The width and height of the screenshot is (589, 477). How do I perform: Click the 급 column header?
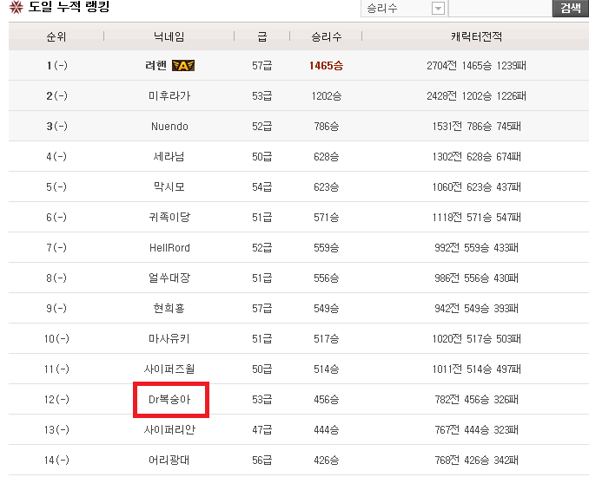(261, 36)
